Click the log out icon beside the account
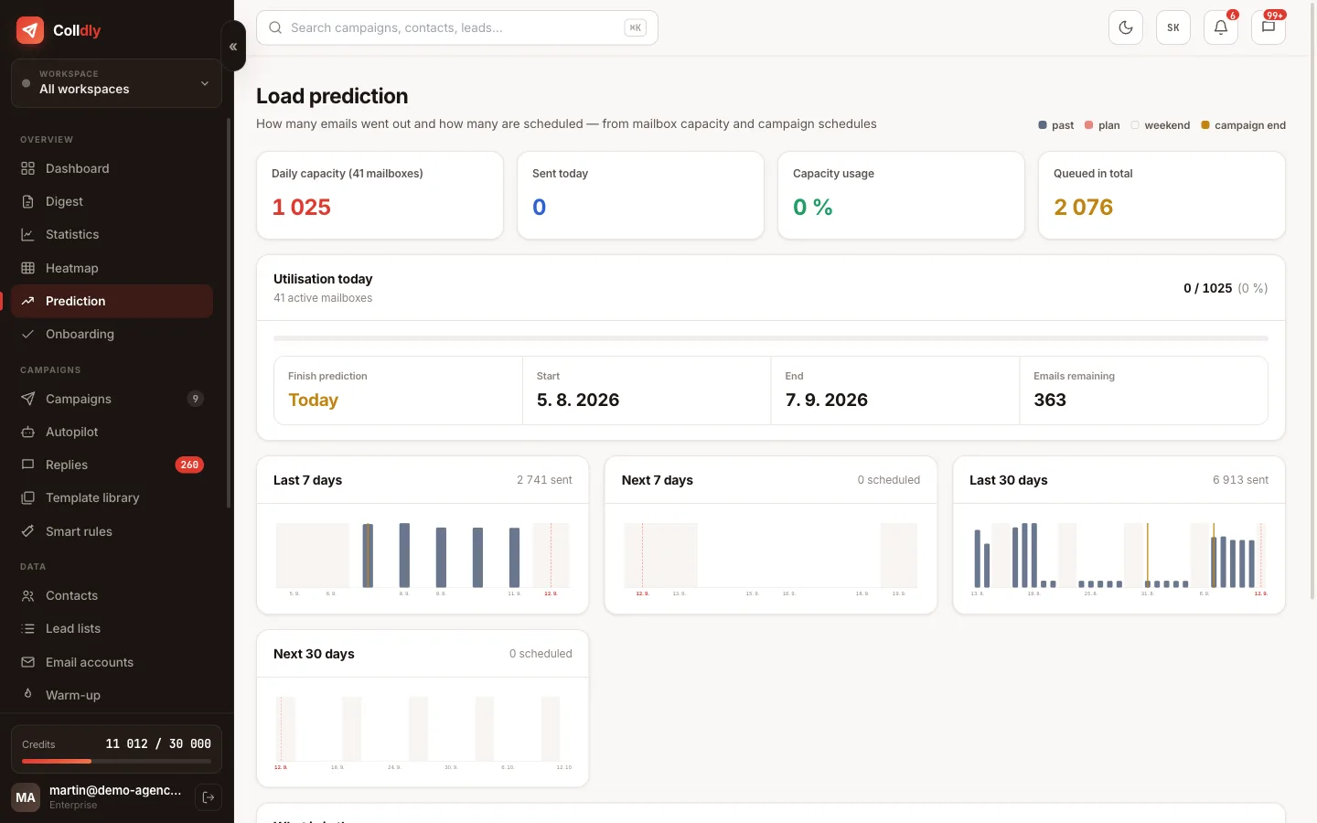This screenshot has height=823, width=1317. pyautogui.click(x=209, y=797)
